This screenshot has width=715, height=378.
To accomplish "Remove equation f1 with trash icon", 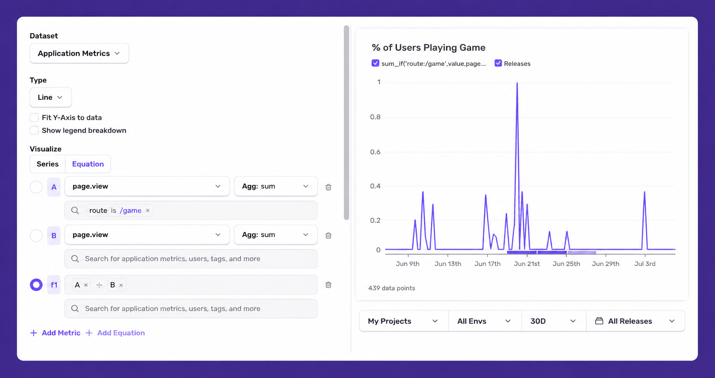I will [328, 285].
